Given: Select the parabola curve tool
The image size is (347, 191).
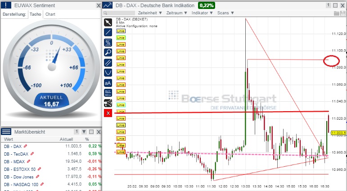Looking at the screenshot, I should pos(108,73).
